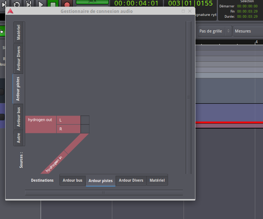Viewport: 263px width, 219px height.
Task: Open the Pas de grille dropdown
Action: (x=215, y=31)
